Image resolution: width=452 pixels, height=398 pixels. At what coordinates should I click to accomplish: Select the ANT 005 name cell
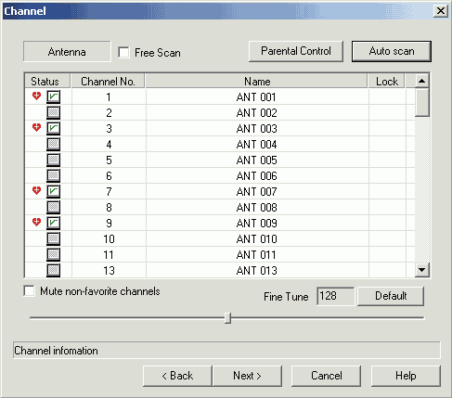(257, 160)
